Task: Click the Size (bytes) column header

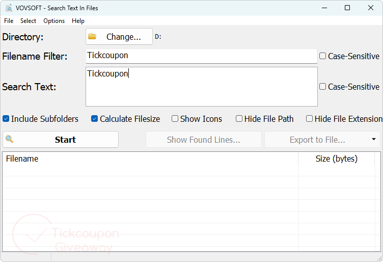Action: click(336, 159)
